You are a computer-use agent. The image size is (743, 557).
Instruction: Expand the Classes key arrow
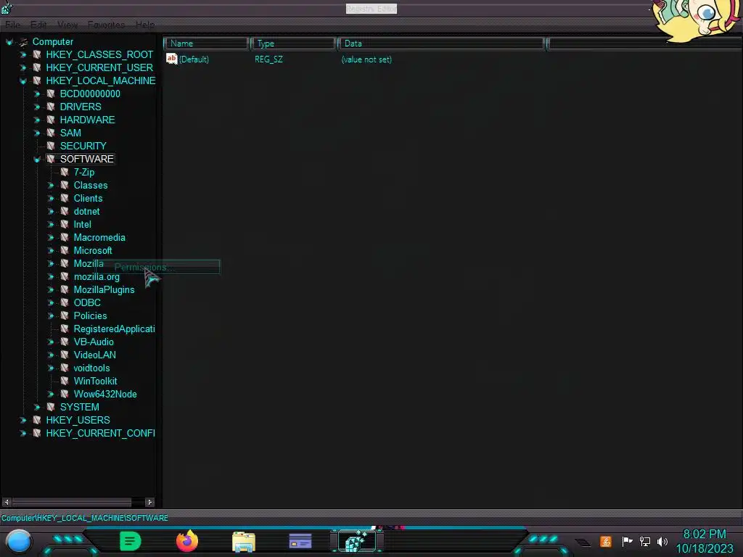(50, 185)
